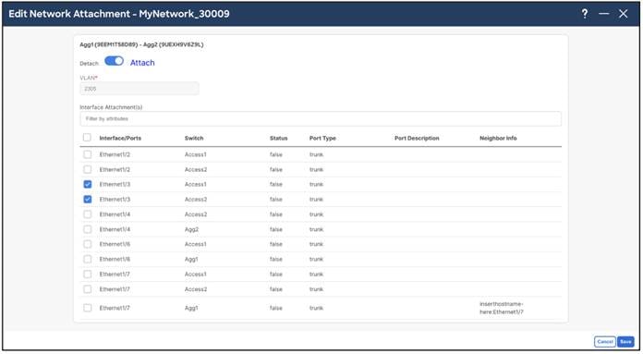The image size is (643, 354).
Task: Focus the Filter by attributes field
Action: 321,118
